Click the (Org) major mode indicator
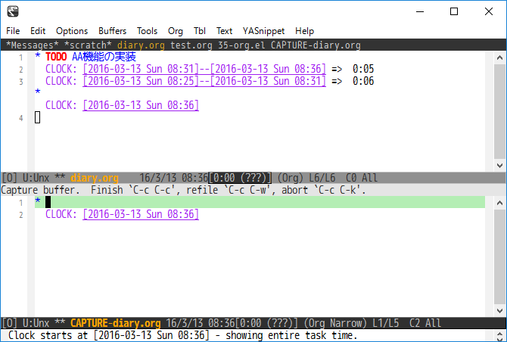 pos(291,178)
